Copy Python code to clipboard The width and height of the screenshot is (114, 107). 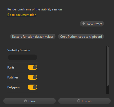(x=81, y=36)
